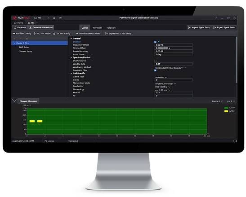Switch to the Carrier tab
This screenshot has height=197, width=246.
pyautogui.click(x=85, y=28)
